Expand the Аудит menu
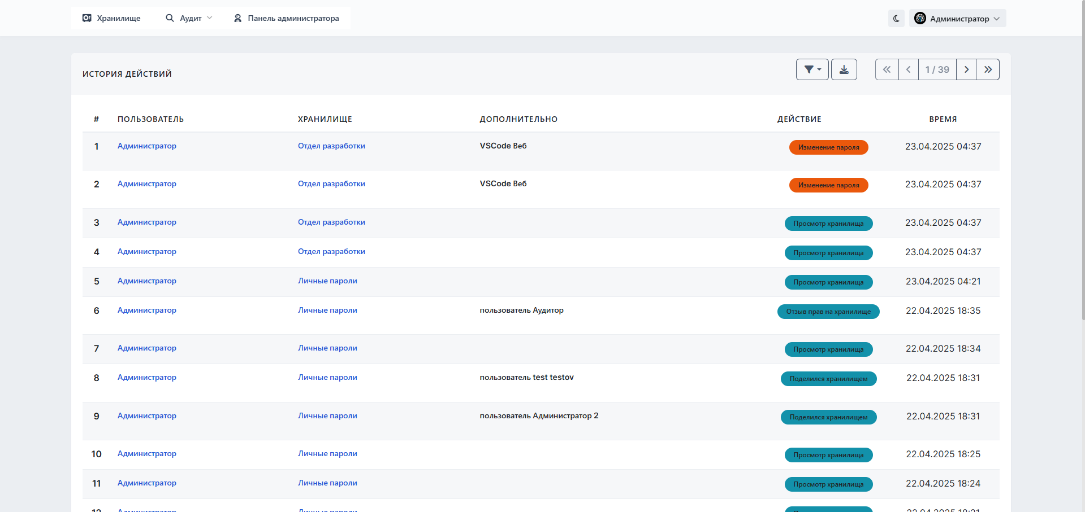 (189, 18)
